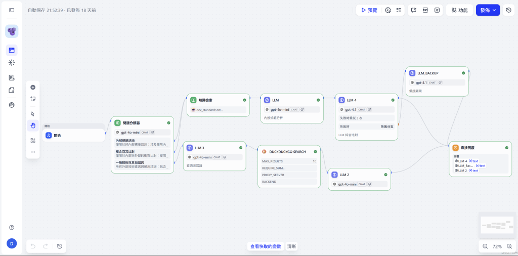518x256 pixels.
Task: Click the workflow minimap thumbnail
Action: (497, 225)
